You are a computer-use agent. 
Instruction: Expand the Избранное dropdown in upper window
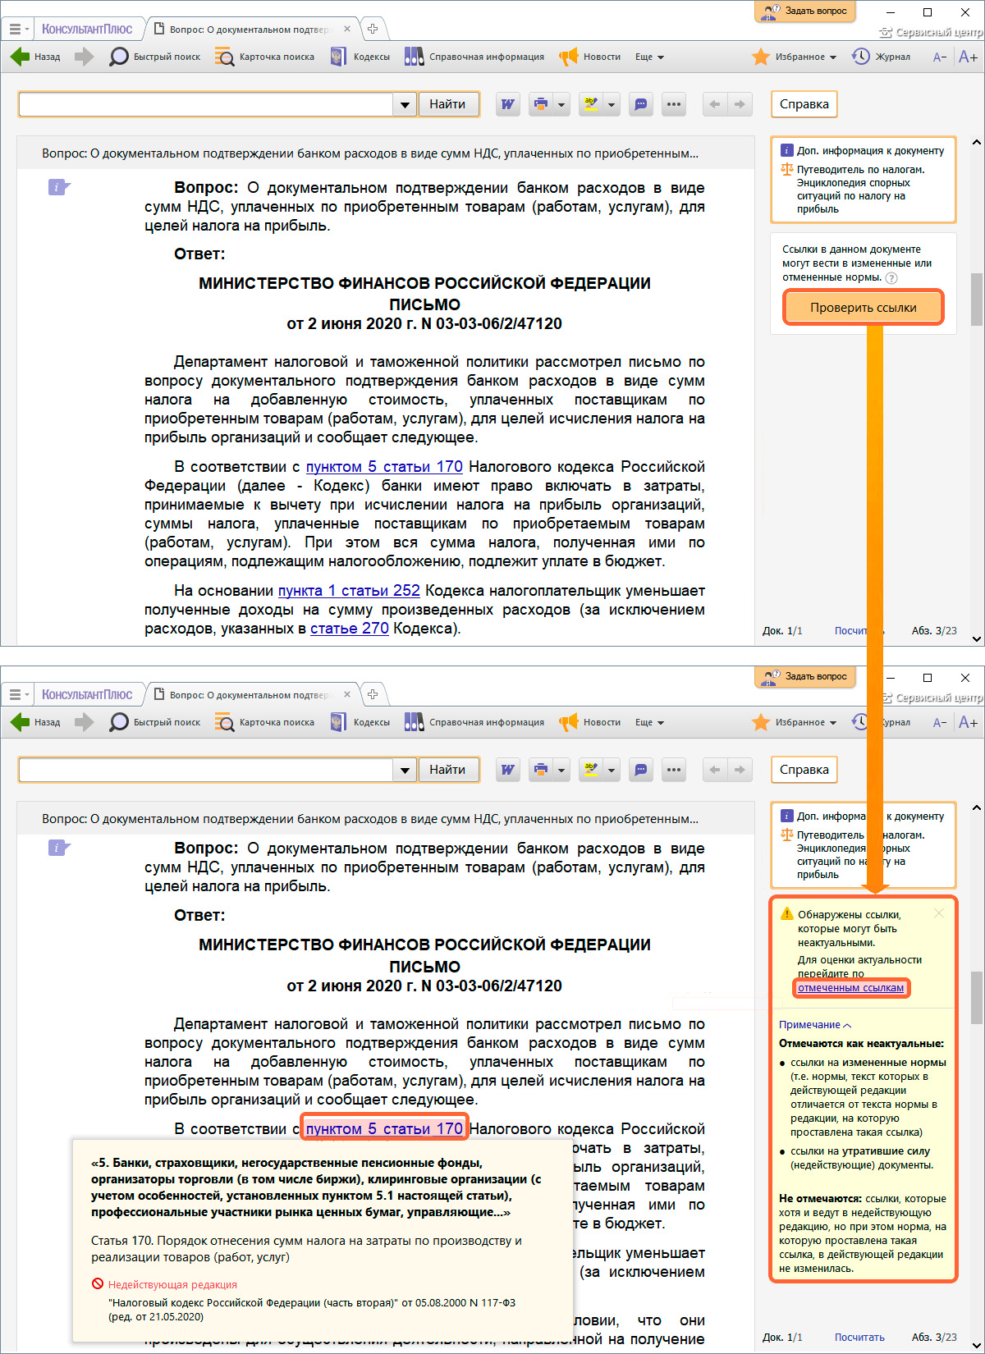point(794,57)
